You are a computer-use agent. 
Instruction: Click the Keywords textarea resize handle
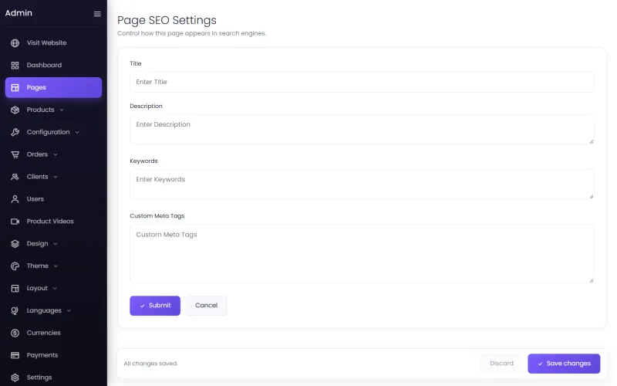(x=591, y=196)
